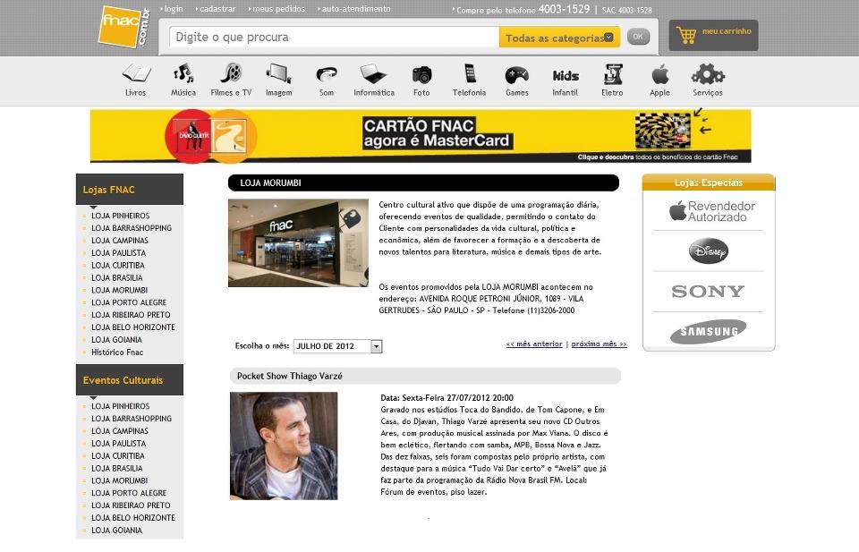Open the Informática laptop icon
Screen dimensions: 859x552
(374, 74)
